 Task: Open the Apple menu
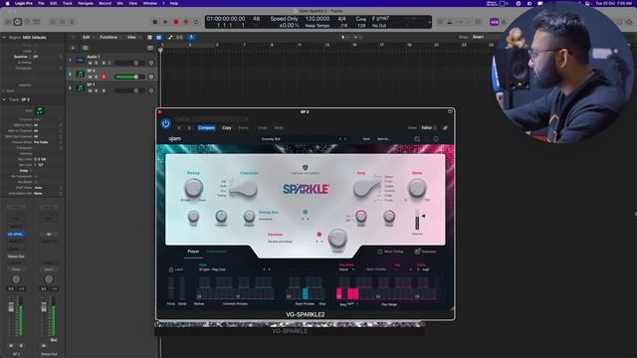pos(7,3)
